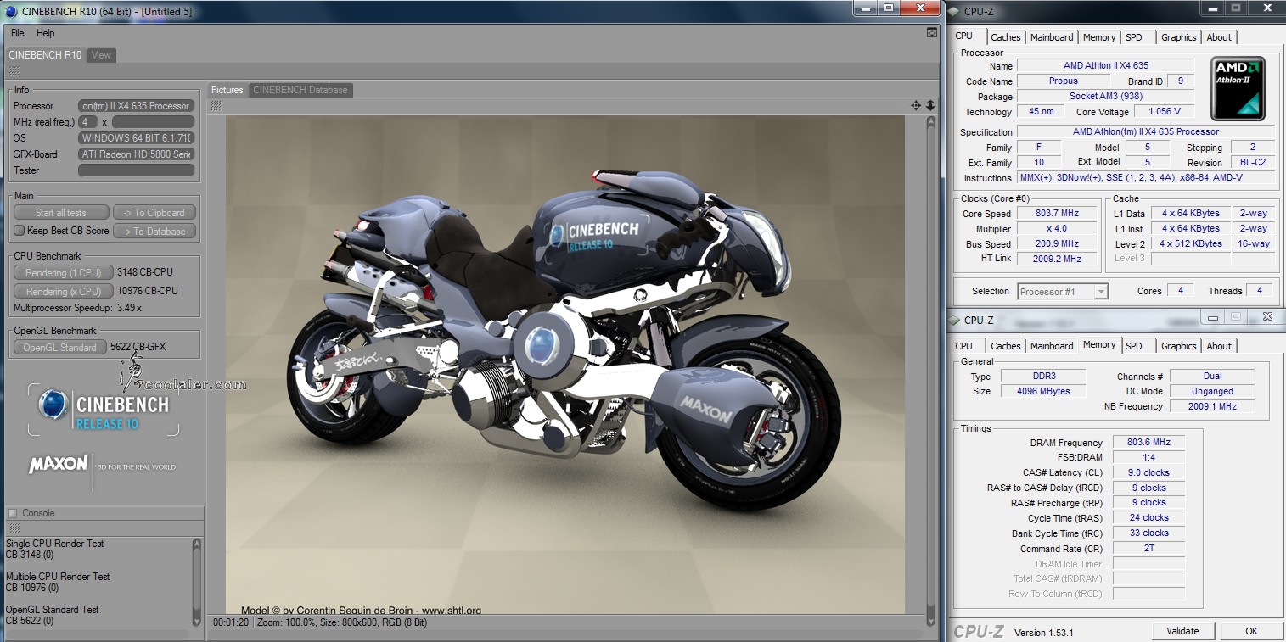Click the move-view cross arrows icon
The image size is (1286, 642).
916,105
